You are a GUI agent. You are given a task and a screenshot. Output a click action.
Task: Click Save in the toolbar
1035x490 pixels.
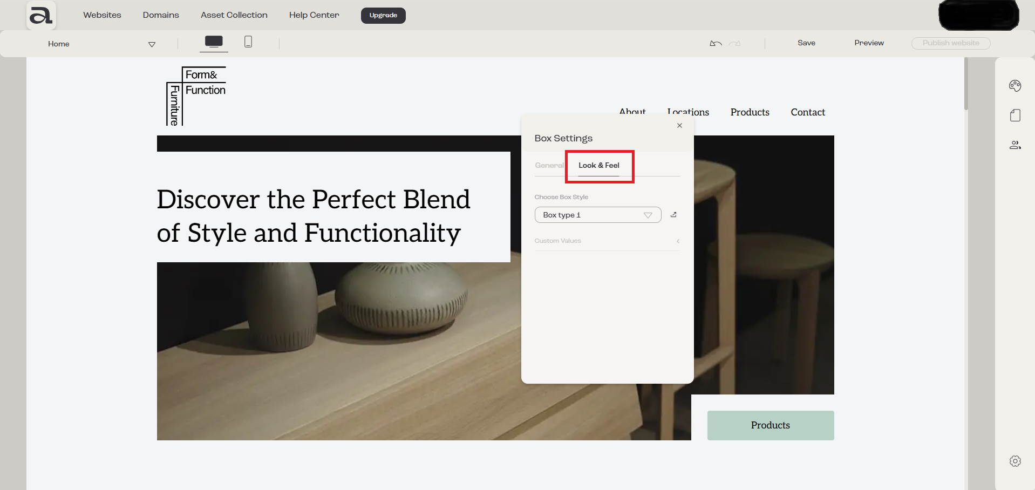pos(806,43)
